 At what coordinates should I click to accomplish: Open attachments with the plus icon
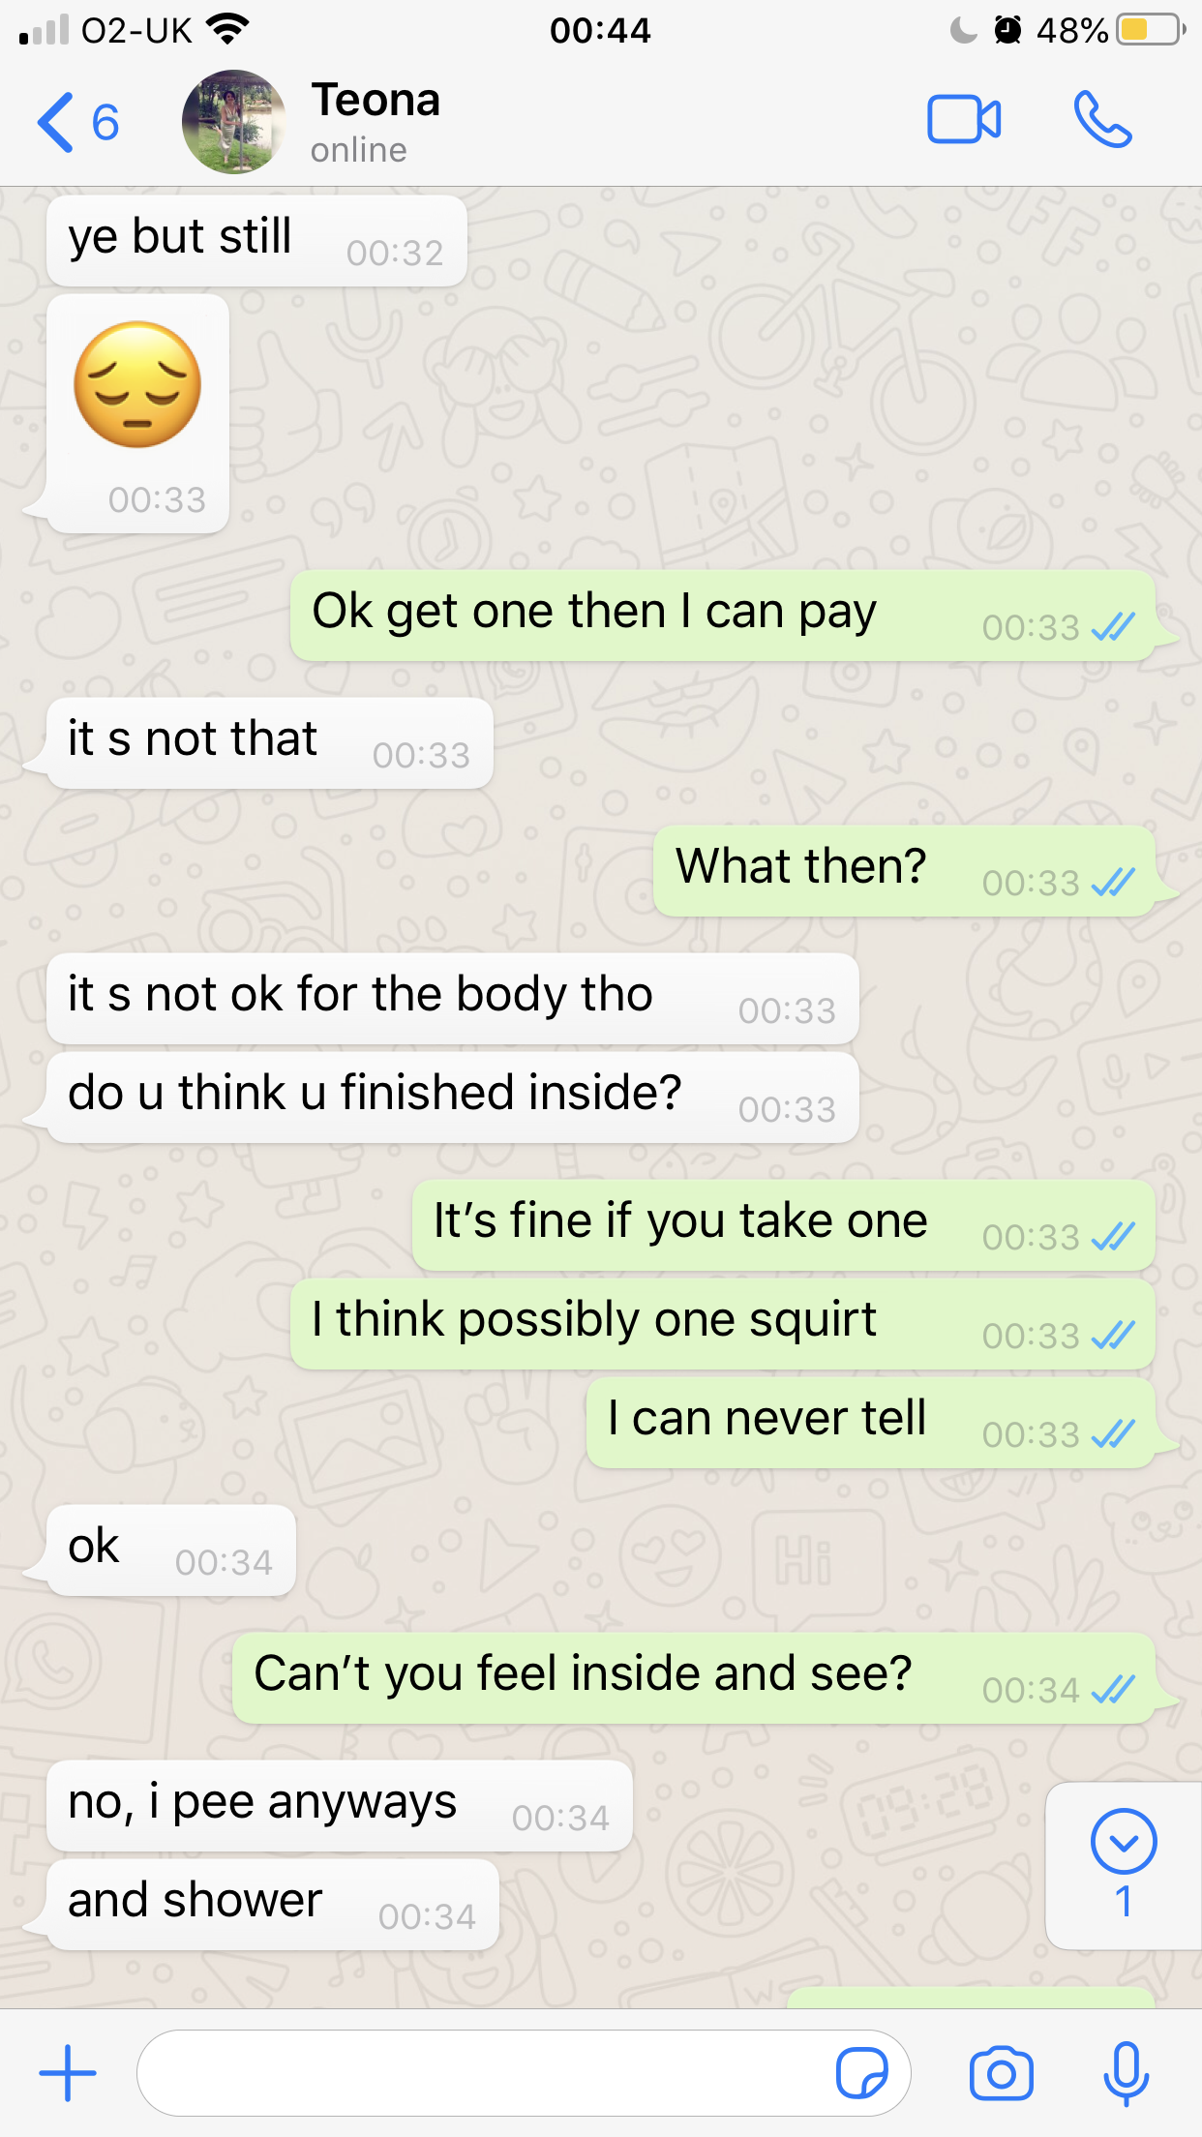68,2073
